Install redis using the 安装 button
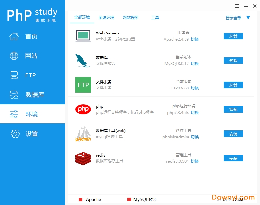260x205 pixels. coord(233,158)
